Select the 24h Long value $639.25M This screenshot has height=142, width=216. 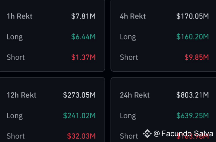tap(193, 115)
